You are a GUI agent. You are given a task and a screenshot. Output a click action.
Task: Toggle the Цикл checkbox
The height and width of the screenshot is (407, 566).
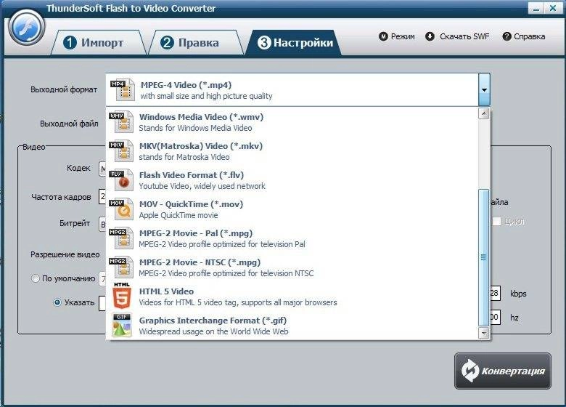[x=496, y=221]
